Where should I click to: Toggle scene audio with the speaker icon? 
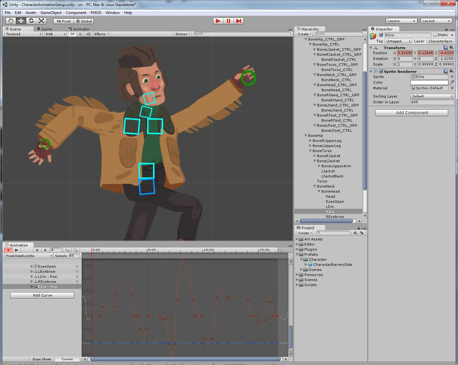(88, 34)
